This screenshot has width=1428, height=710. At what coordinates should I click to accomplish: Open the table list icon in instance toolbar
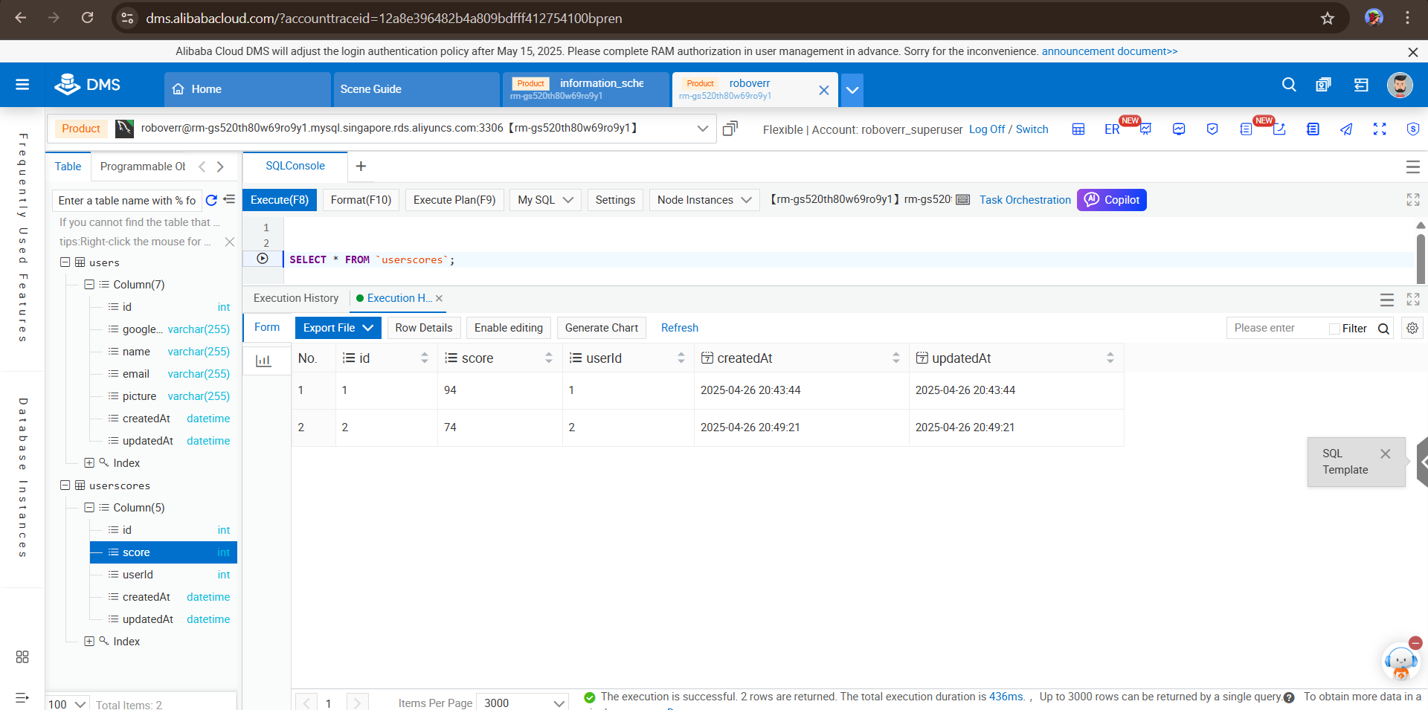pyautogui.click(x=1078, y=129)
